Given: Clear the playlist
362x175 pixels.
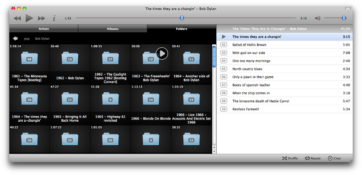Looking at the screenshot, I should tap(334, 159).
